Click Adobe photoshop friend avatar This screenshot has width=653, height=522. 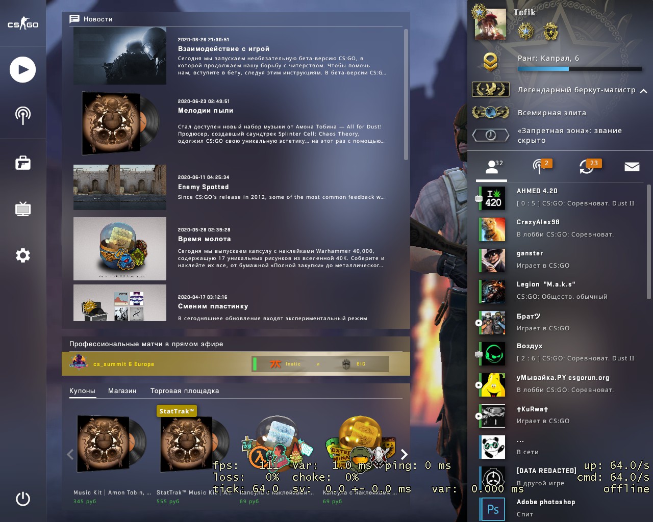pos(493,509)
